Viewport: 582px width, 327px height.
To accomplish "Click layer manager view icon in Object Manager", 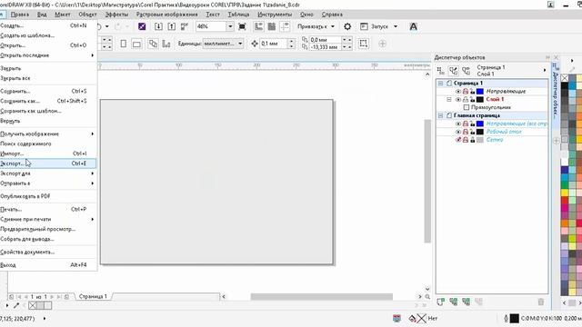I will click(467, 71).
